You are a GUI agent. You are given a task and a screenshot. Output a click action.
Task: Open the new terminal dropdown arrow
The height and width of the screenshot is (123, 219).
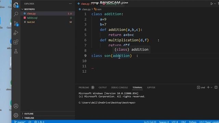coord(211,87)
